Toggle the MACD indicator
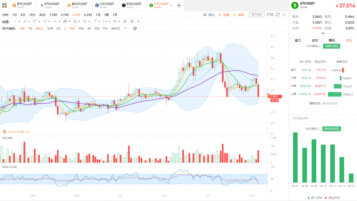Viewport: 357px width, 201px height. tap(115, 28)
